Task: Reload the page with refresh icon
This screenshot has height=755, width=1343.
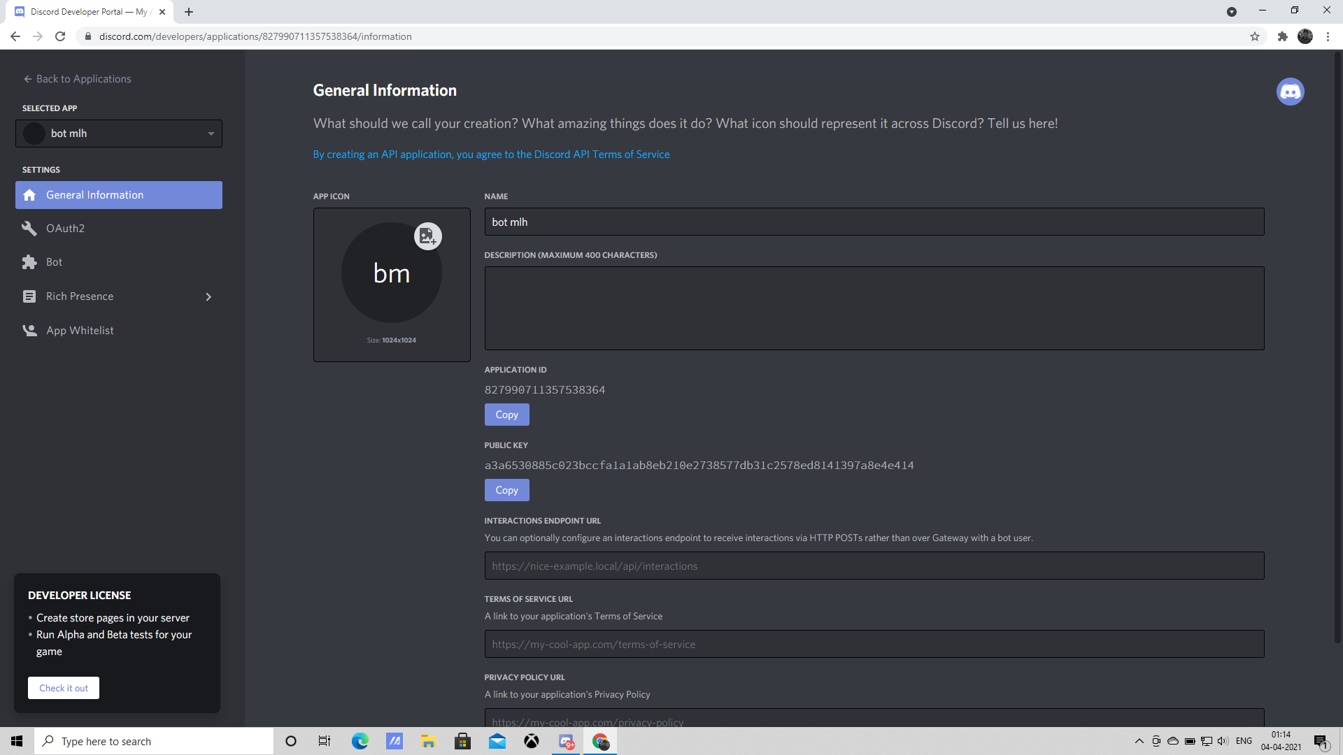Action: pyautogui.click(x=60, y=36)
